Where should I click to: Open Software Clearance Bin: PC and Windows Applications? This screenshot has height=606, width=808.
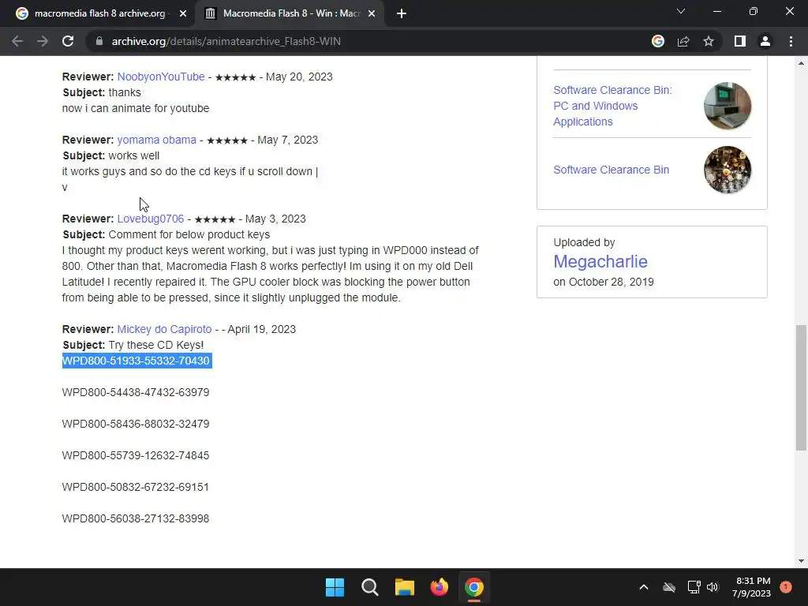[x=612, y=106]
